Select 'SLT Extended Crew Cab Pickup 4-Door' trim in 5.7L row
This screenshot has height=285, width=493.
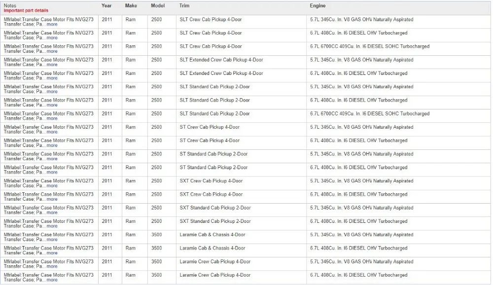click(x=221, y=60)
